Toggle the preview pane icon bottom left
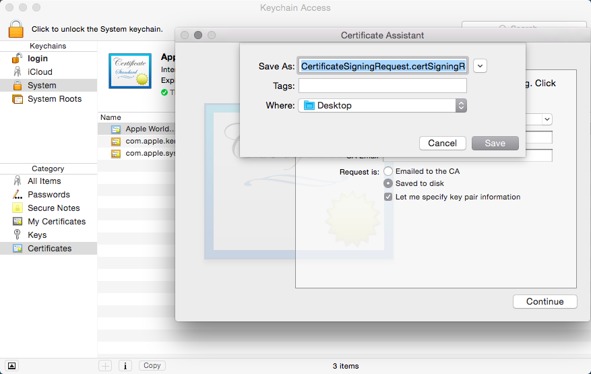This screenshot has height=374, width=591. pyautogui.click(x=11, y=366)
